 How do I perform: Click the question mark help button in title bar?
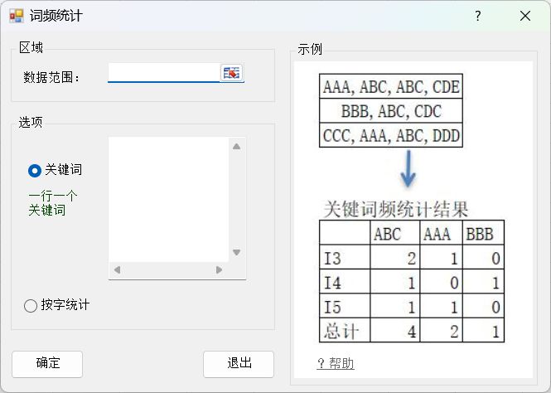pyautogui.click(x=478, y=16)
